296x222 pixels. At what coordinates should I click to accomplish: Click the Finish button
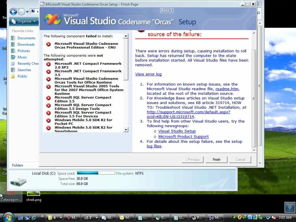pos(217,160)
